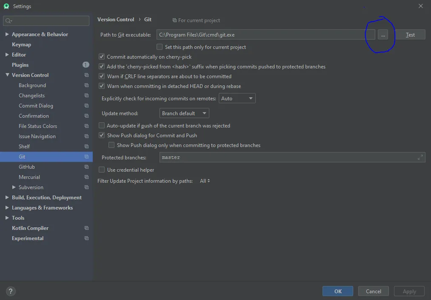The height and width of the screenshot is (300, 431).
Task: Open the Experimental settings page
Action: [x=28, y=238]
